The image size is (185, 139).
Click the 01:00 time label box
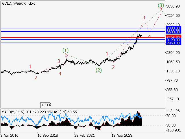click(45, 105)
